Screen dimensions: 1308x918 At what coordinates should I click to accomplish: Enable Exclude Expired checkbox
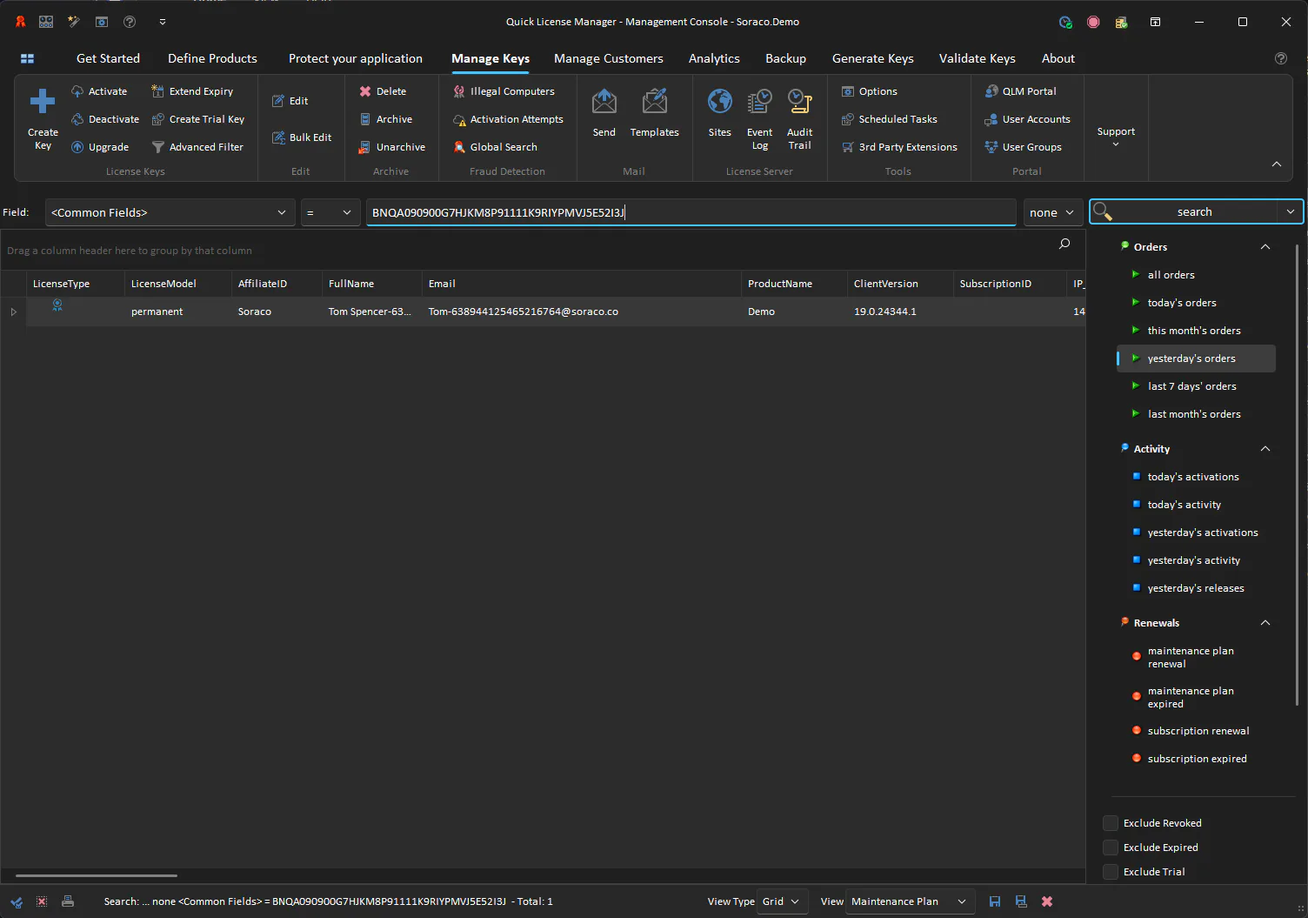pos(1111,848)
